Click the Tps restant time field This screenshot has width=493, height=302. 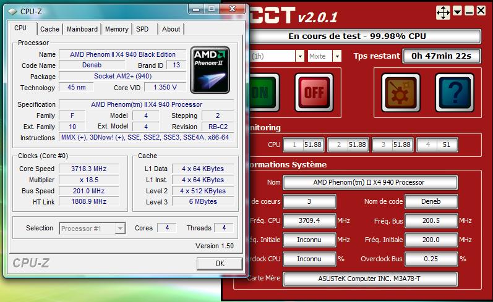click(x=442, y=56)
